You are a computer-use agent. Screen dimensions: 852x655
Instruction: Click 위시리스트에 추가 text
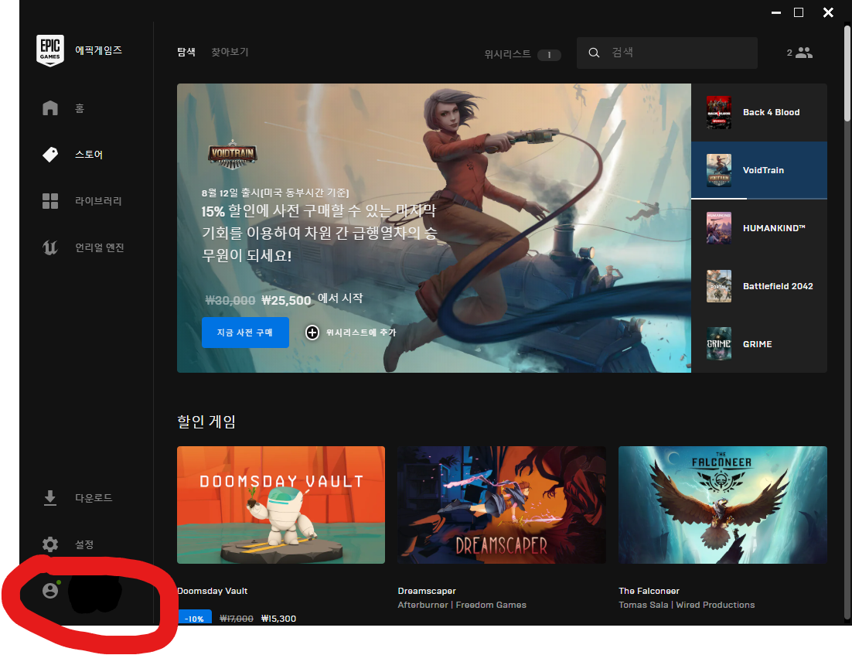[x=361, y=332]
